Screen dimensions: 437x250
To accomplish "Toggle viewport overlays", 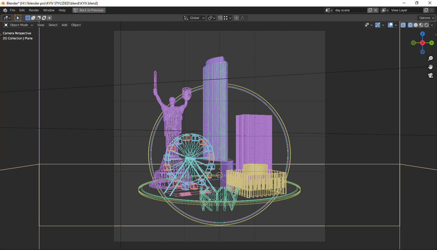I will pos(390,25).
